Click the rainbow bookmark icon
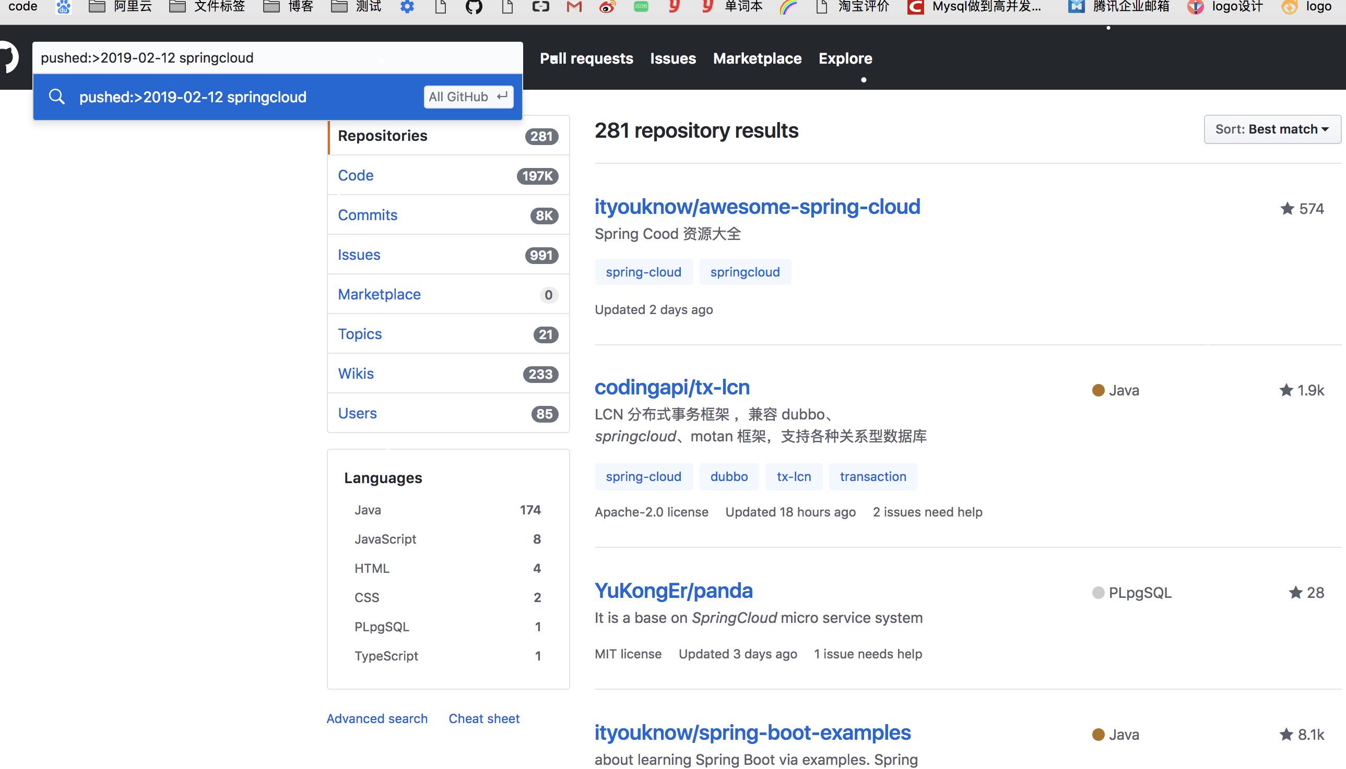This screenshot has width=1346, height=769. tap(788, 7)
